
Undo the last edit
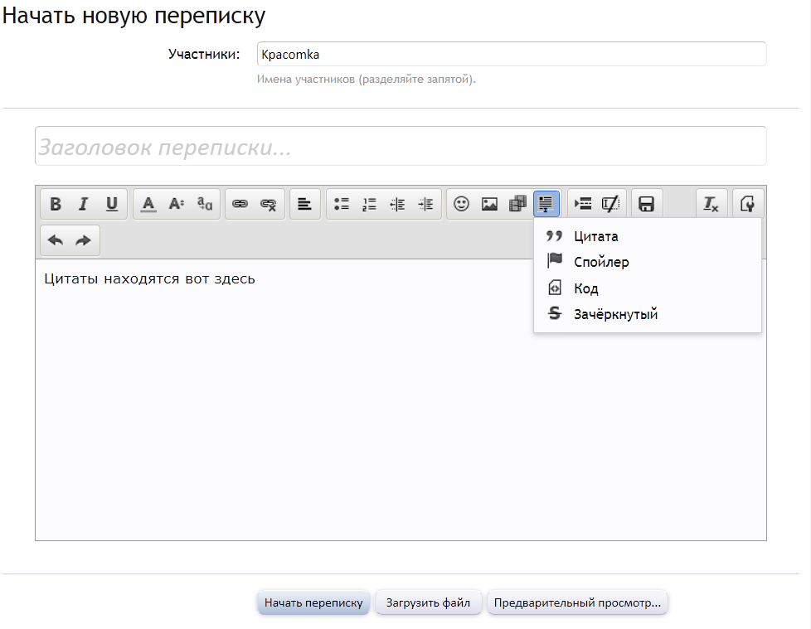(x=56, y=240)
